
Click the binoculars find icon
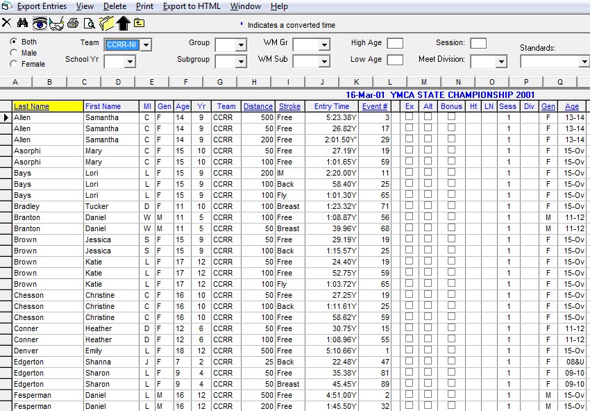point(22,24)
